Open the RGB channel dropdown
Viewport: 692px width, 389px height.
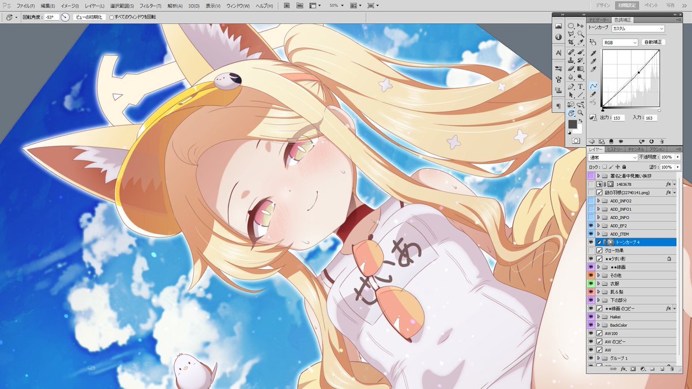point(620,42)
